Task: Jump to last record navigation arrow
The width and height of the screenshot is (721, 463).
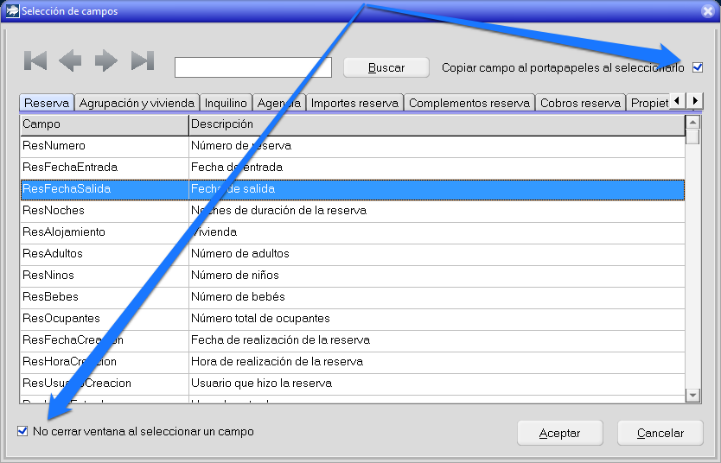Action: (143, 60)
